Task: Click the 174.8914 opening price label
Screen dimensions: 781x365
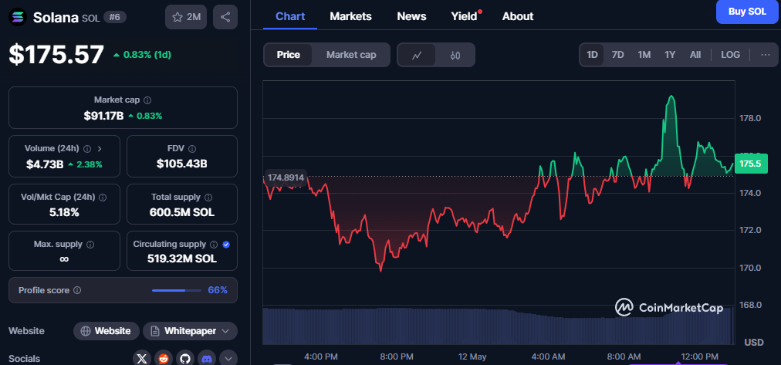Action: (x=286, y=177)
